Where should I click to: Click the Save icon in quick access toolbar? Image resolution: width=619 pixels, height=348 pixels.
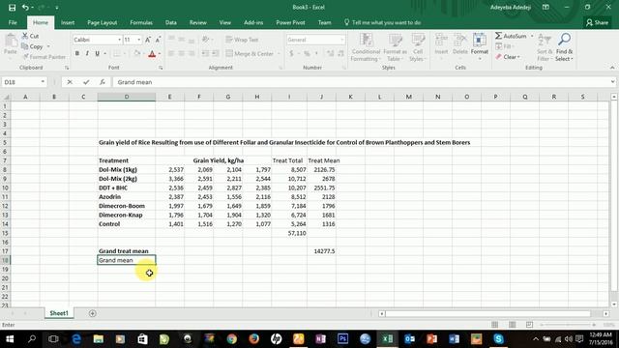point(12,7)
